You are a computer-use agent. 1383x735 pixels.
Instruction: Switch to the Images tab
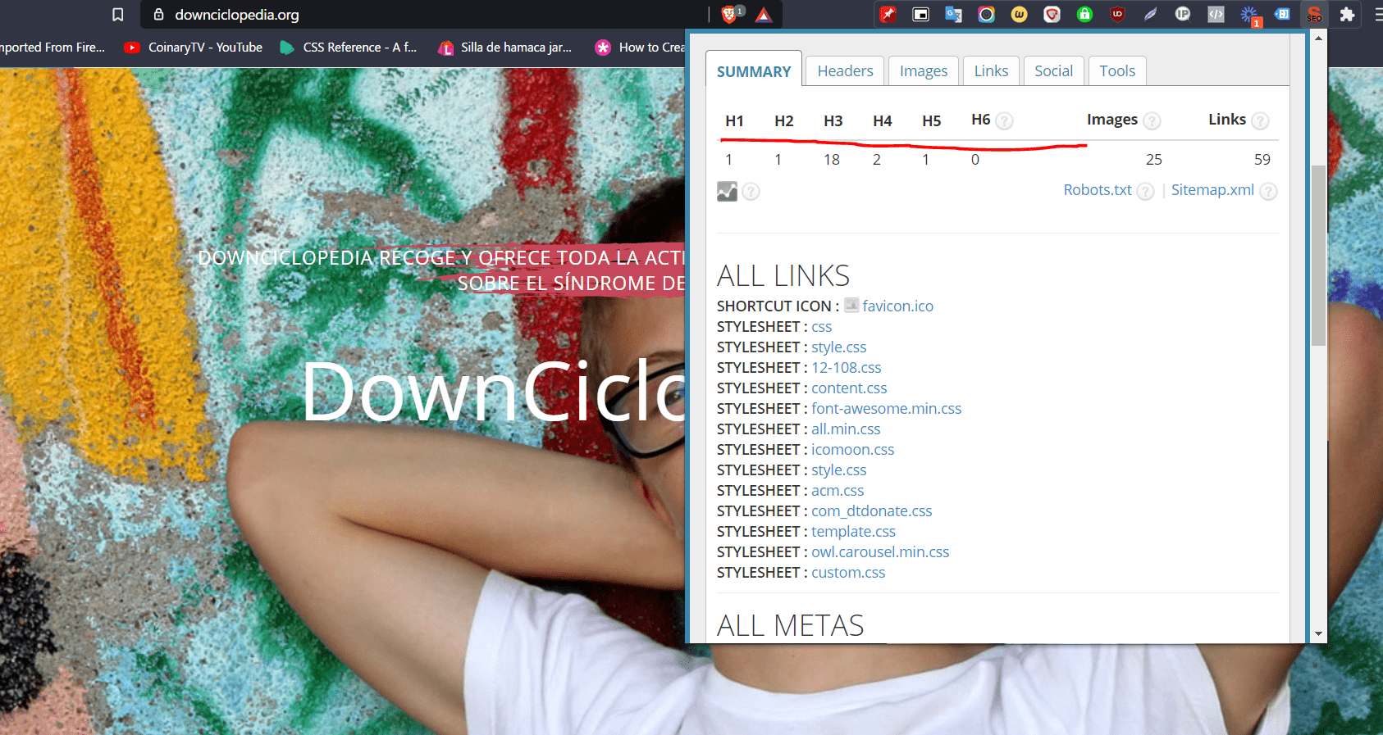pyautogui.click(x=924, y=71)
